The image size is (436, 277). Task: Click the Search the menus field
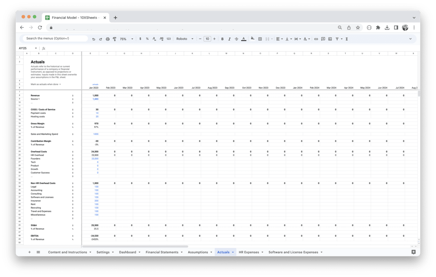54,38
